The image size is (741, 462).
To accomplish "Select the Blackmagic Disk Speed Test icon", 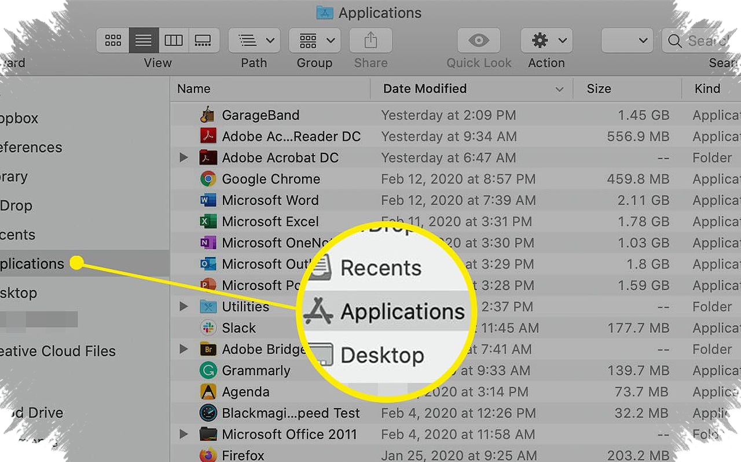I will 208,413.
